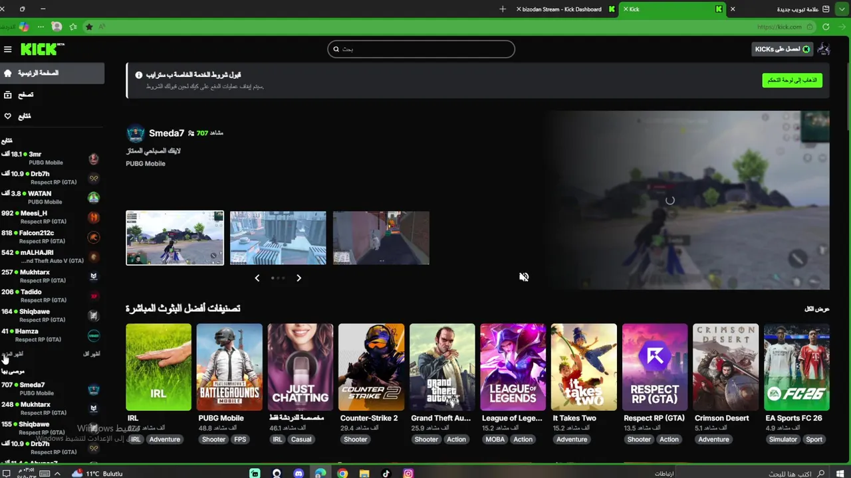Screen dimensions: 851x478
Task: Click PUBG Mobile link under Smeda7
Action: pos(146,163)
